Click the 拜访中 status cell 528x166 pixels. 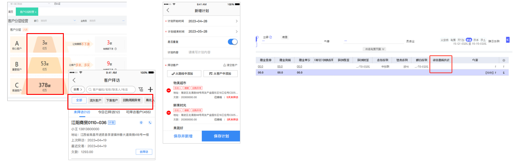(385, 66)
